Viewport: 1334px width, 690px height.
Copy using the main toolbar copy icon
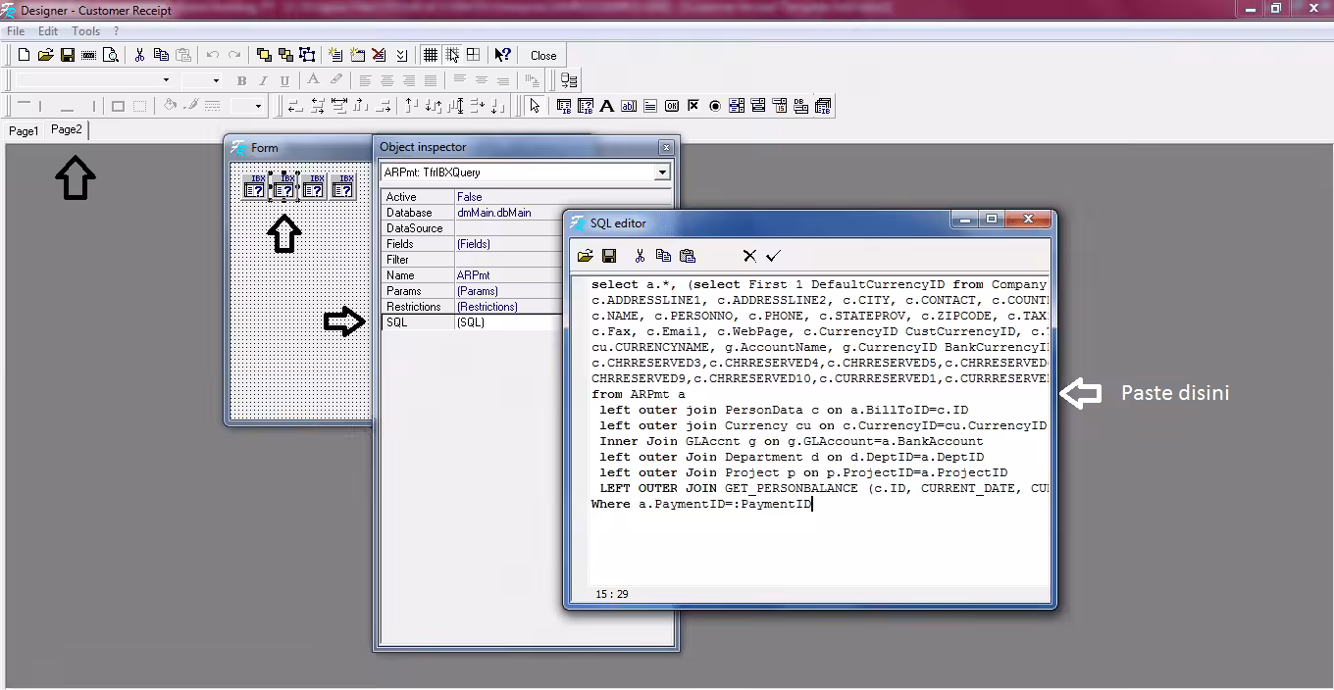[x=161, y=55]
